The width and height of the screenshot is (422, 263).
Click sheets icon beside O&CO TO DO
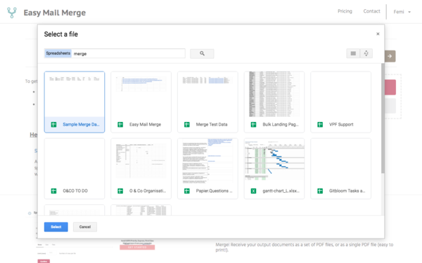54,191
